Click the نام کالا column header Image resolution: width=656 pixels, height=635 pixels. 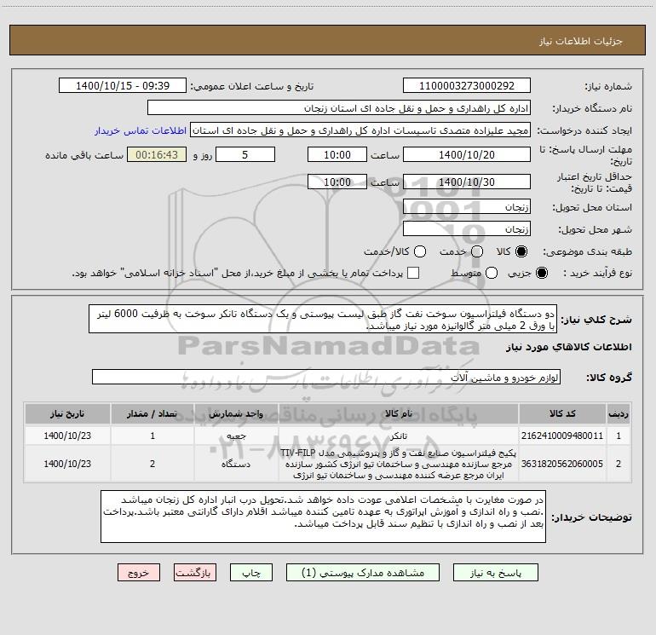pyautogui.click(x=399, y=414)
